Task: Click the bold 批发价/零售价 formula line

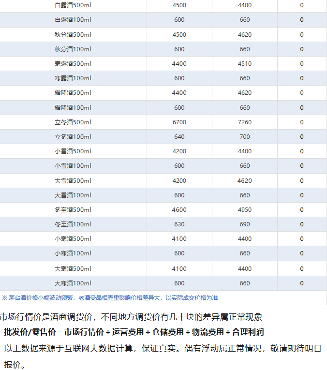Action: point(134,332)
